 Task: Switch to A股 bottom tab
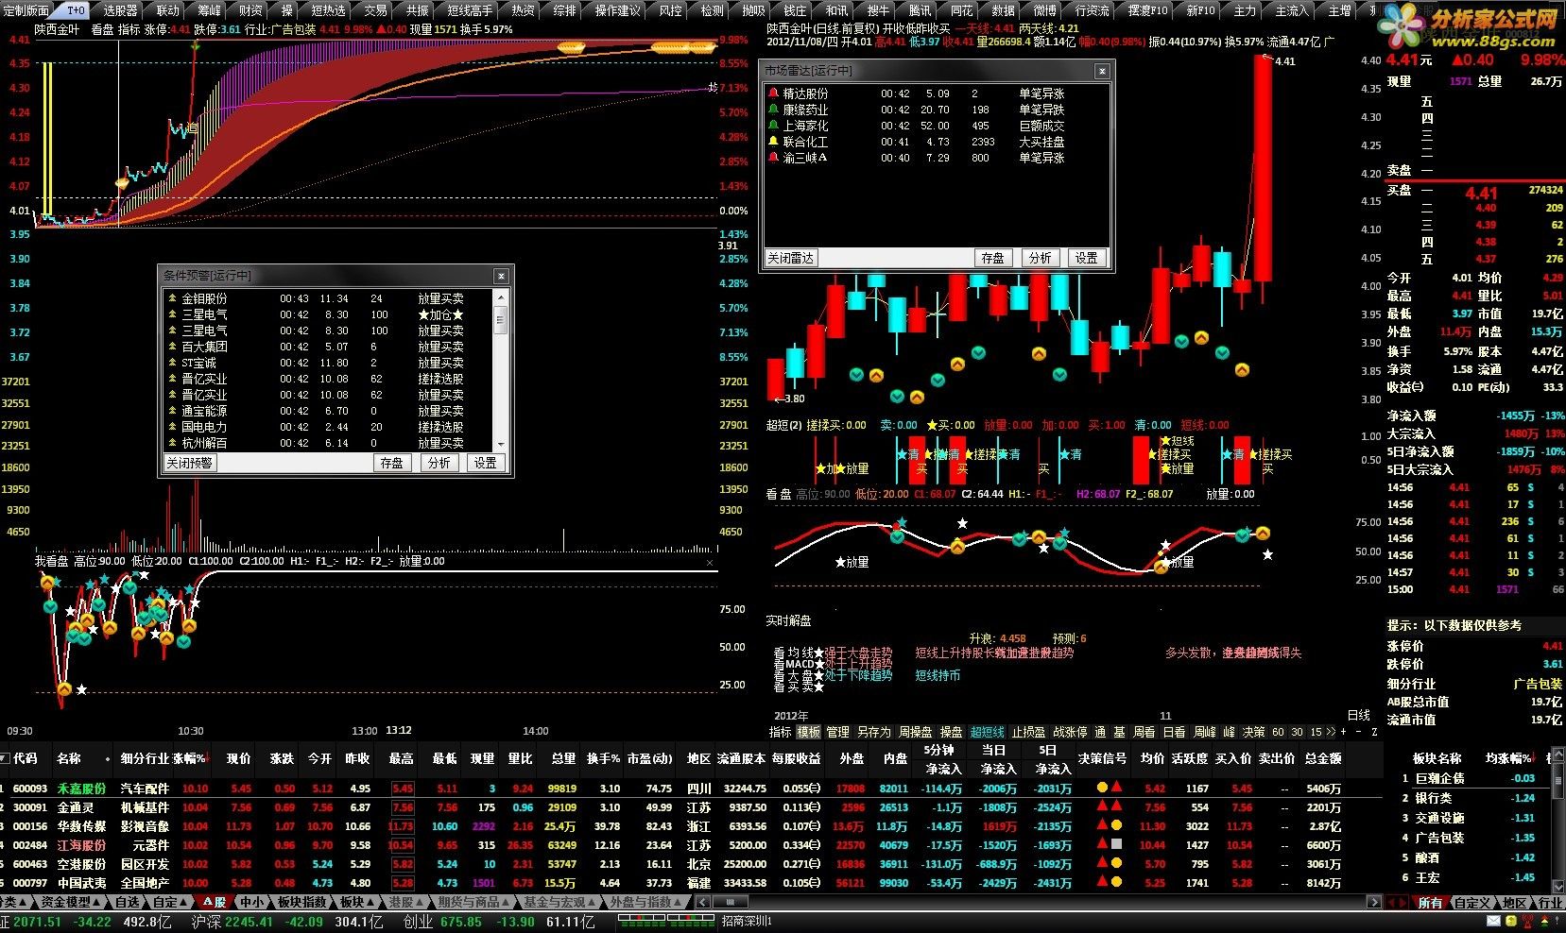[215, 902]
